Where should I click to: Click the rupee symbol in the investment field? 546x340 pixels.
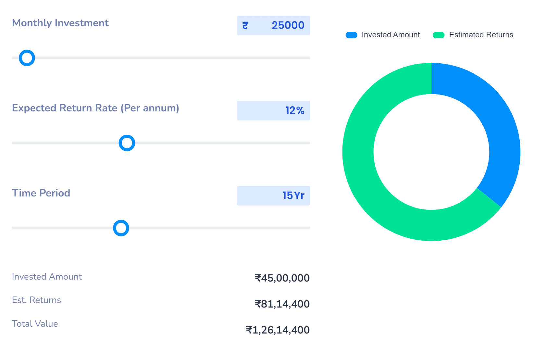click(x=245, y=25)
